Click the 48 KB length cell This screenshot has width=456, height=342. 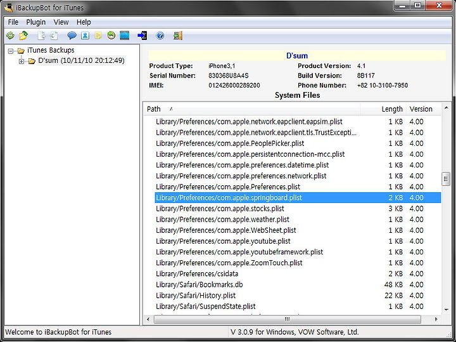coord(393,285)
